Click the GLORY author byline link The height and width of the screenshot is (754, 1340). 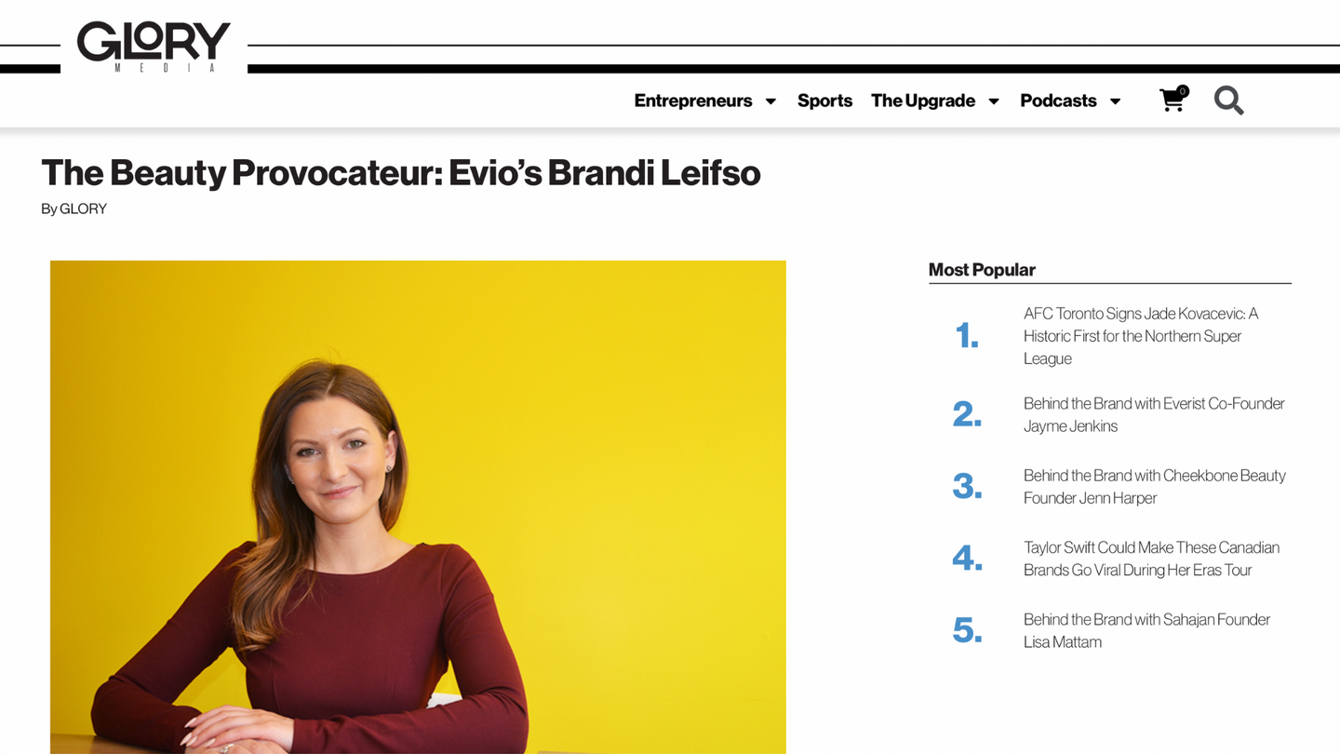click(x=83, y=209)
